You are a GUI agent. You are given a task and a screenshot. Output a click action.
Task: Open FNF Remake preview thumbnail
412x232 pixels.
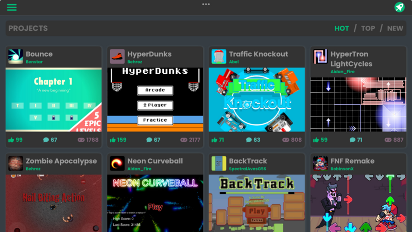click(358, 203)
